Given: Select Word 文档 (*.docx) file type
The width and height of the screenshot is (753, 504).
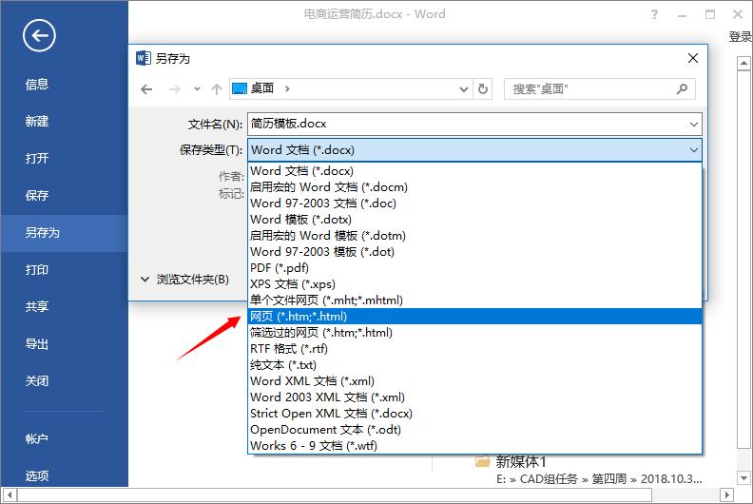Looking at the screenshot, I should [x=475, y=171].
